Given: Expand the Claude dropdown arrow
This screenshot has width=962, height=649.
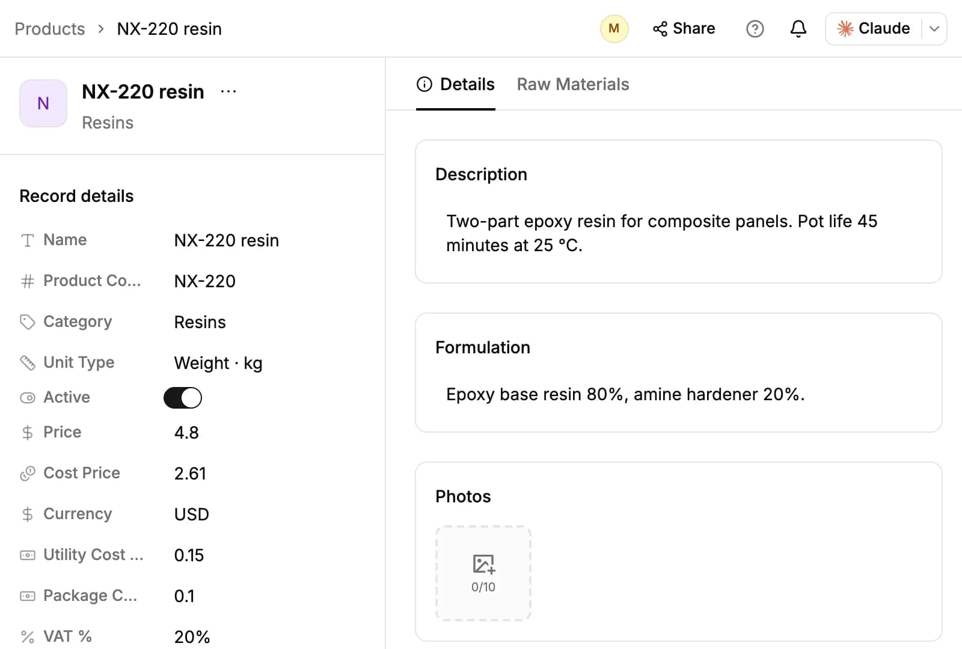Looking at the screenshot, I should click(x=934, y=29).
